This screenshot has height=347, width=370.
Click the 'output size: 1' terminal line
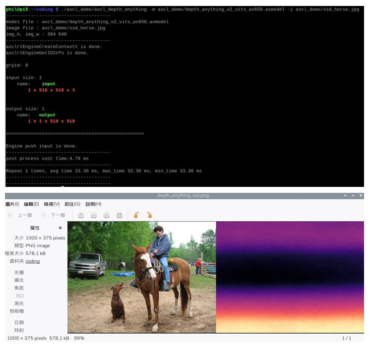[25, 109]
